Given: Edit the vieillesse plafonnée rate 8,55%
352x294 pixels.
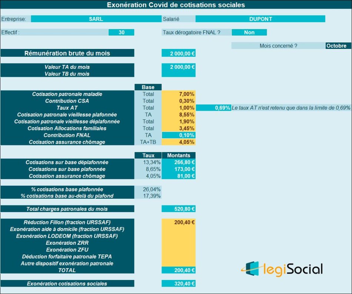Looking at the screenshot, I should click(x=178, y=115).
